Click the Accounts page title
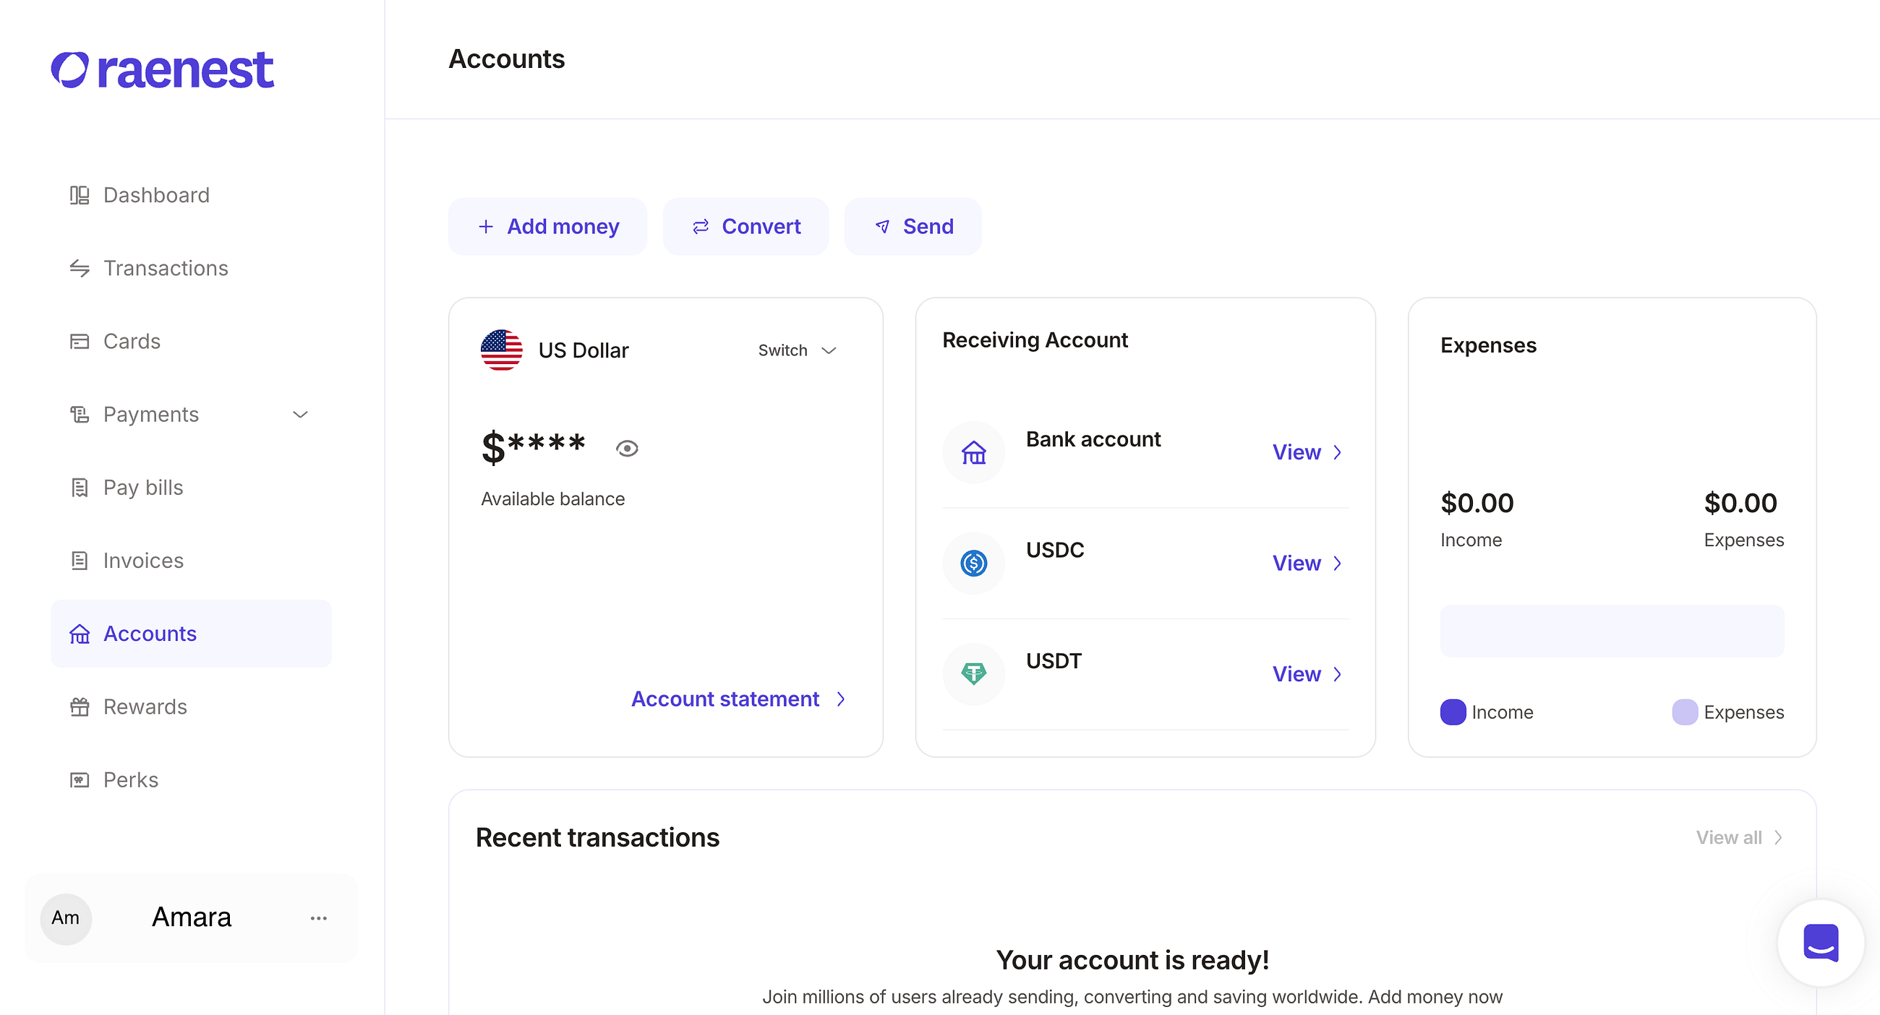This screenshot has width=1880, height=1015. pyautogui.click(x=506, y=59)
